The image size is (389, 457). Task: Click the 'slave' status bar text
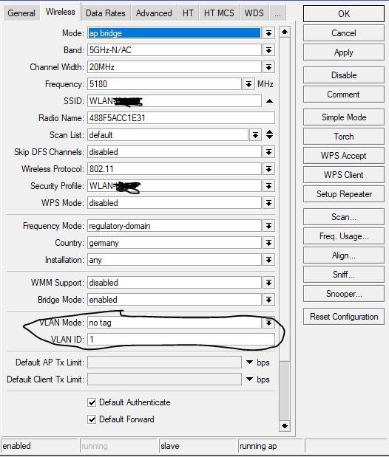click(169, 446)
